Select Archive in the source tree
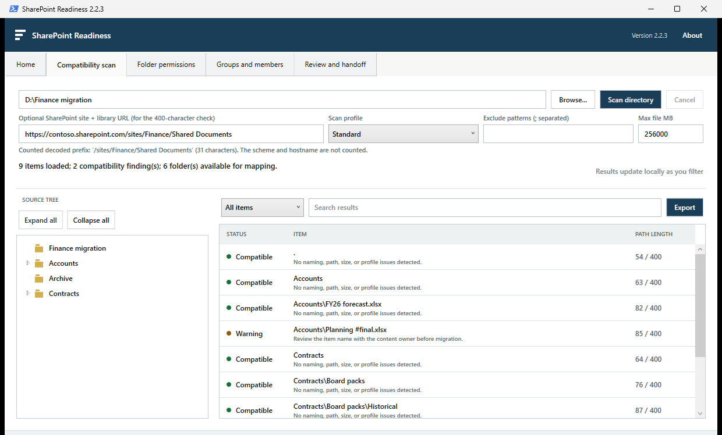This screenshot has width=722, height=435. [x=61, y=279]
